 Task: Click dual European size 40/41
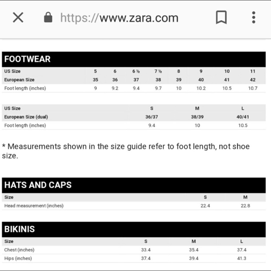[x=243, y=117]
